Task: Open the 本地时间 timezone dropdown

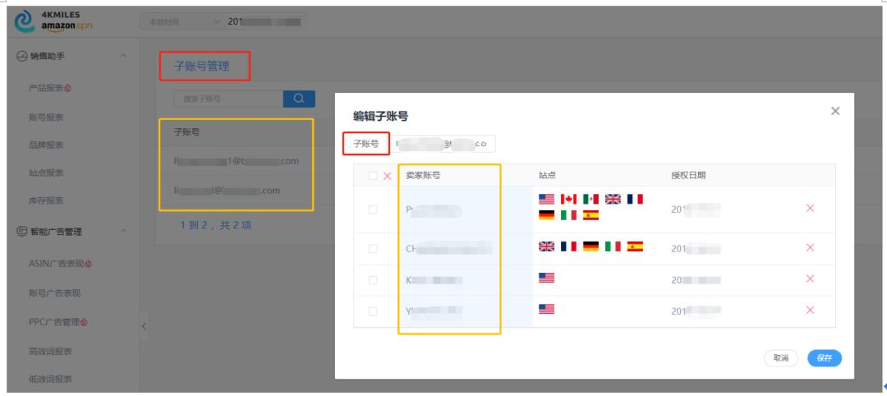Action: [x=182, y=21]
